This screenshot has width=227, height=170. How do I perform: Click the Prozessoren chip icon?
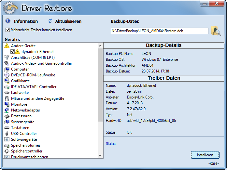coord(7,116)
